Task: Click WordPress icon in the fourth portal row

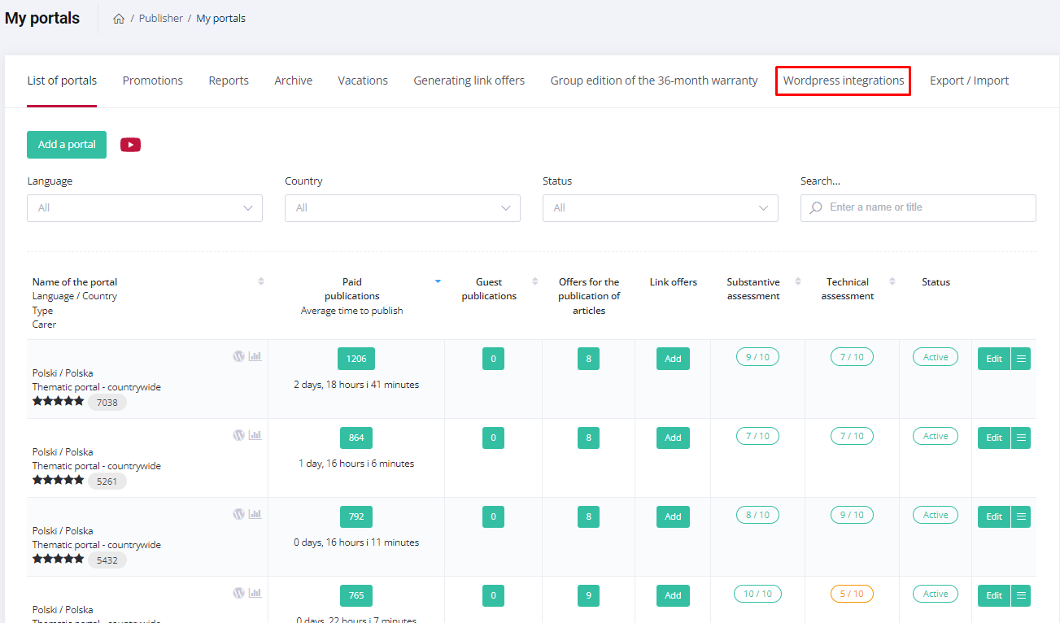Action: click(x=238, y=593)
